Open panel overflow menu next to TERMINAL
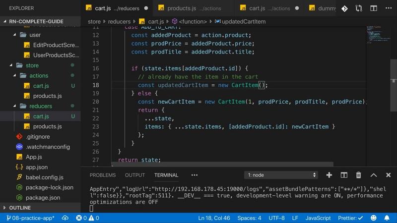Screen dimensions: 397x223 pyautogui.click(x=195, y=175)
